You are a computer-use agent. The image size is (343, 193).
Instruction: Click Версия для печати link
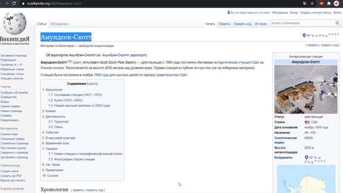click(12, 181)
